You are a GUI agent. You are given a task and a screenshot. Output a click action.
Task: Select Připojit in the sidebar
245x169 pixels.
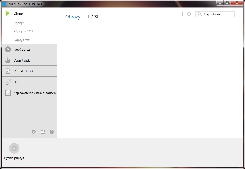tap(19, 23)
